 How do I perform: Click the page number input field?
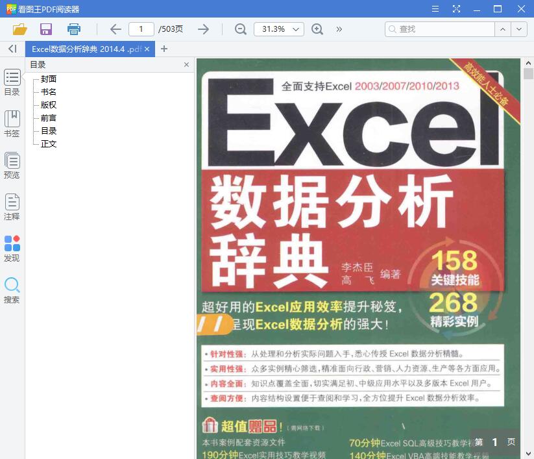pyautogui.click(x=141, y=29)
